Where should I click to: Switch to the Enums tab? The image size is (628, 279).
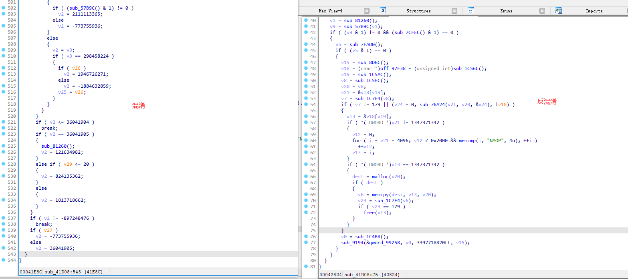click(506, 11)
